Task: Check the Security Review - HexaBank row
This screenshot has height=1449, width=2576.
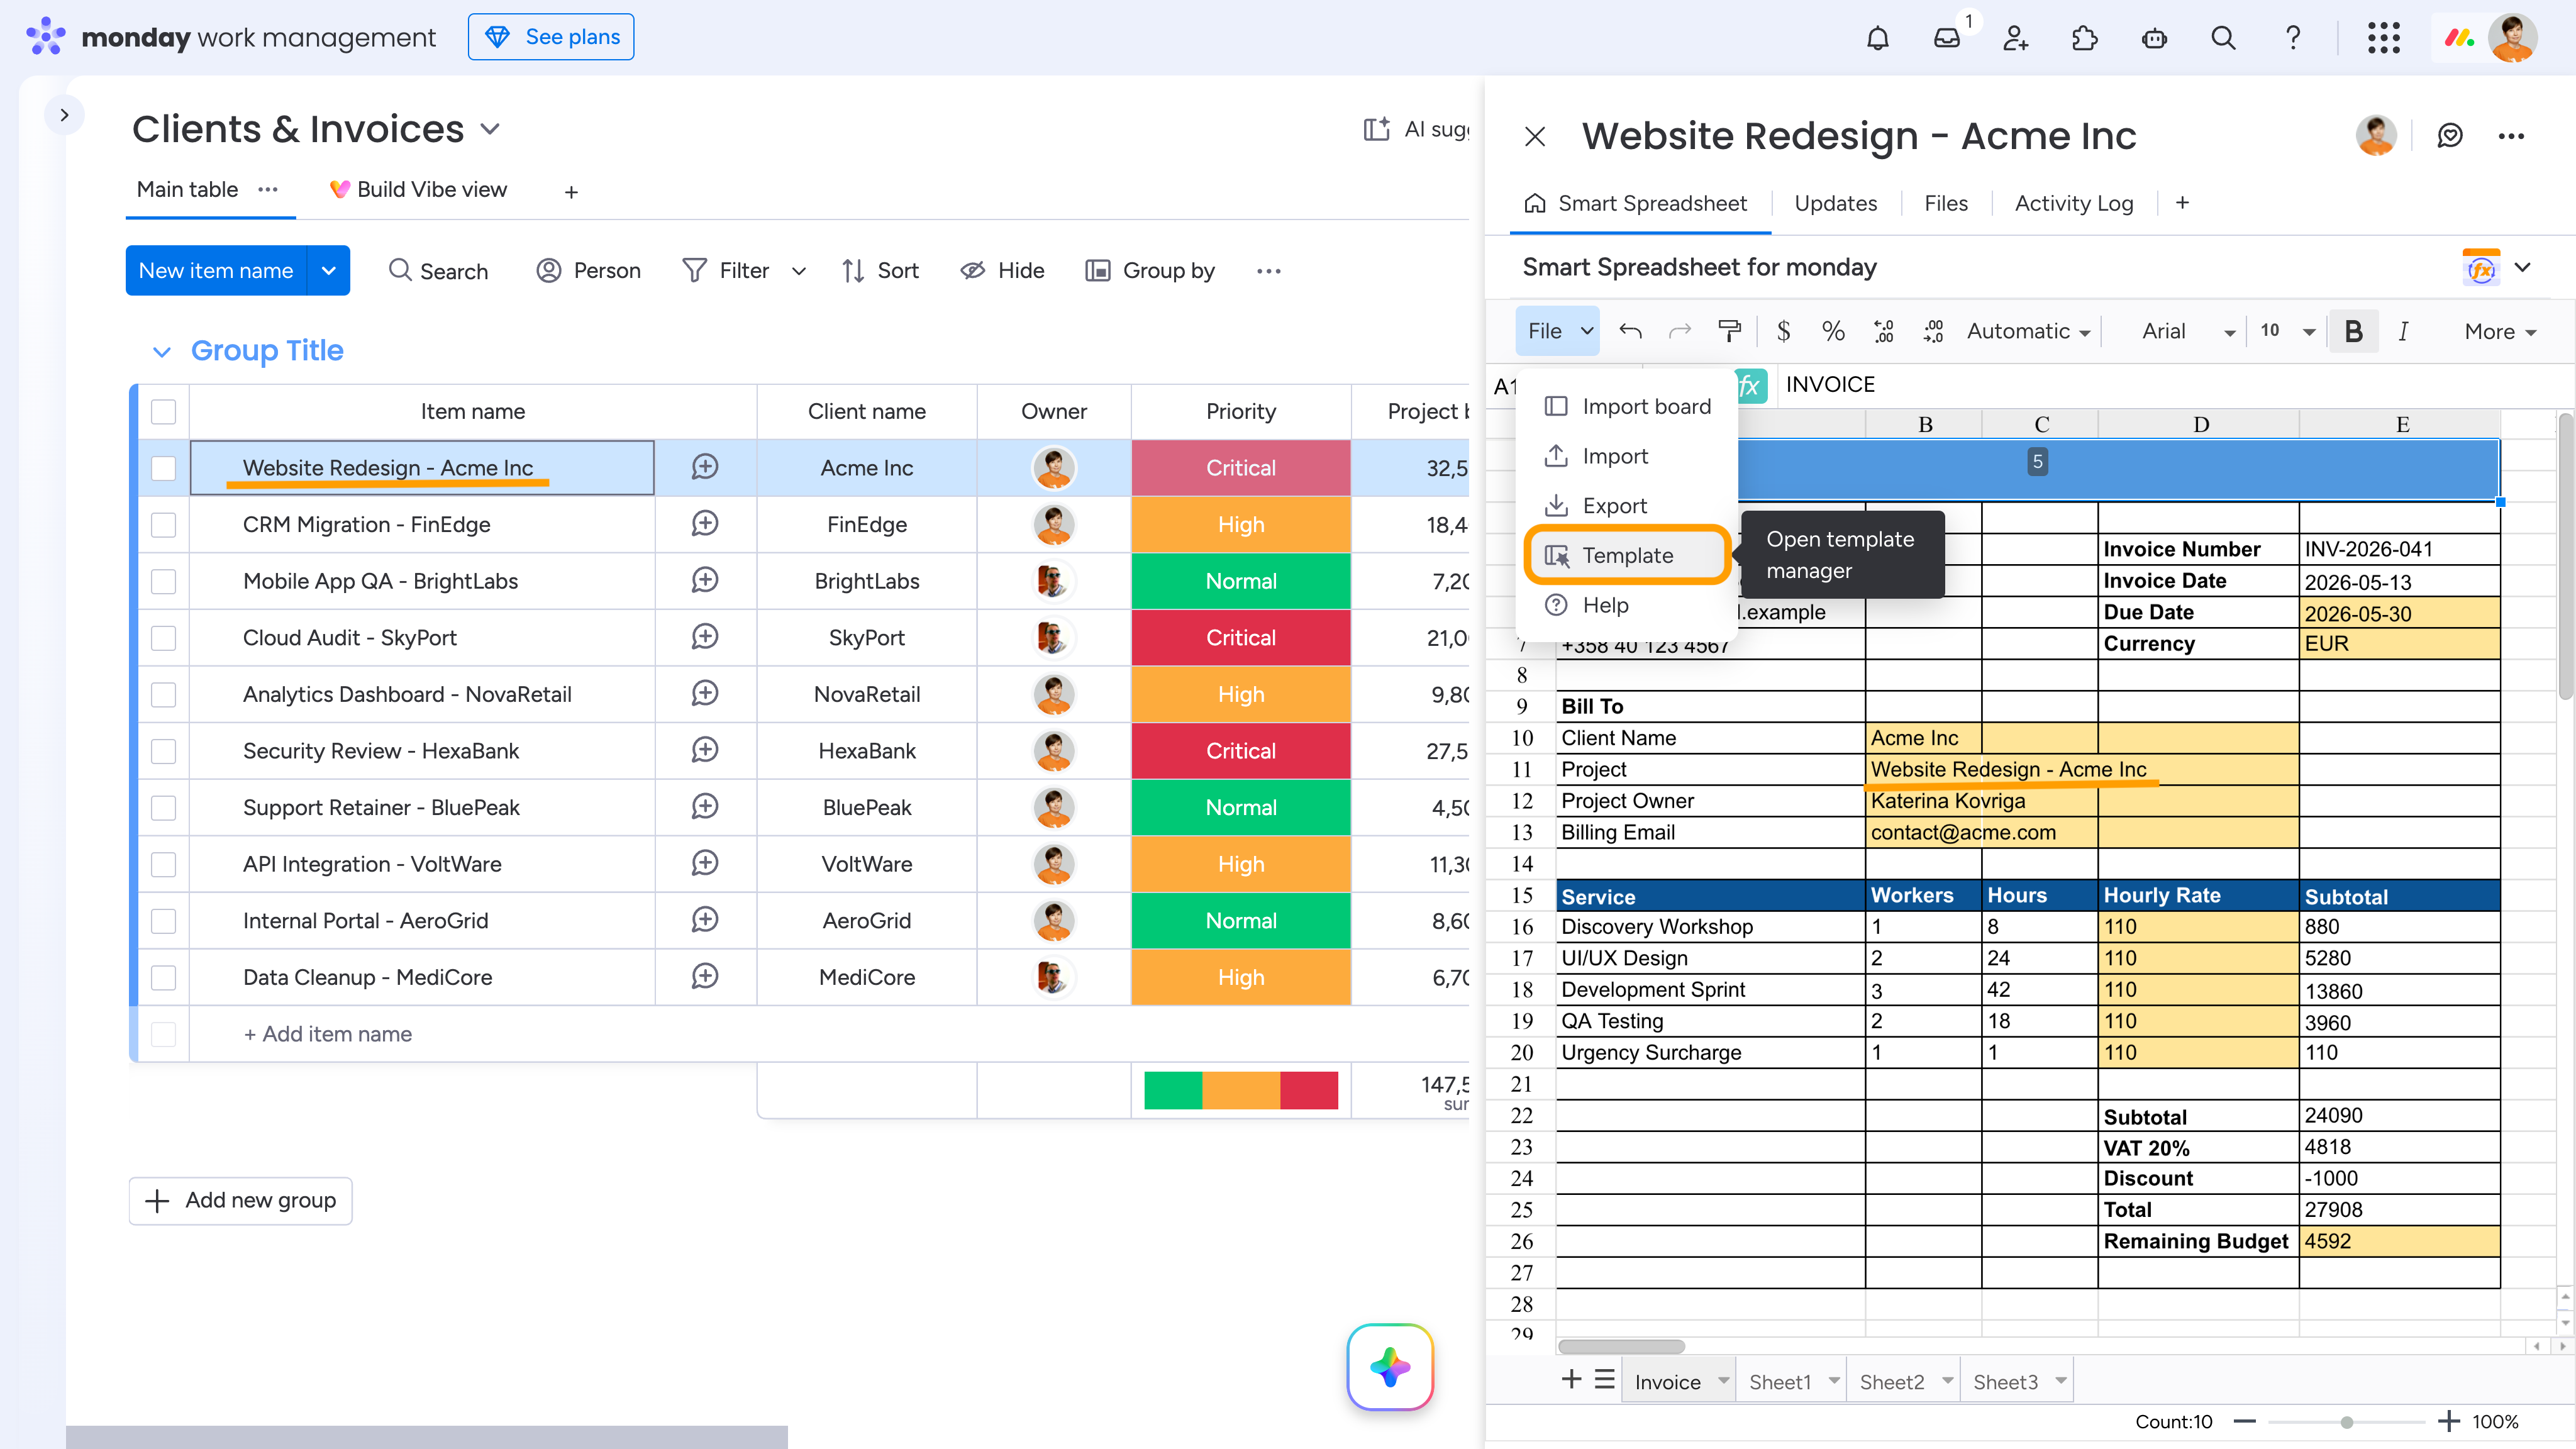Action: pyautogui.click(x=163, y=751)
